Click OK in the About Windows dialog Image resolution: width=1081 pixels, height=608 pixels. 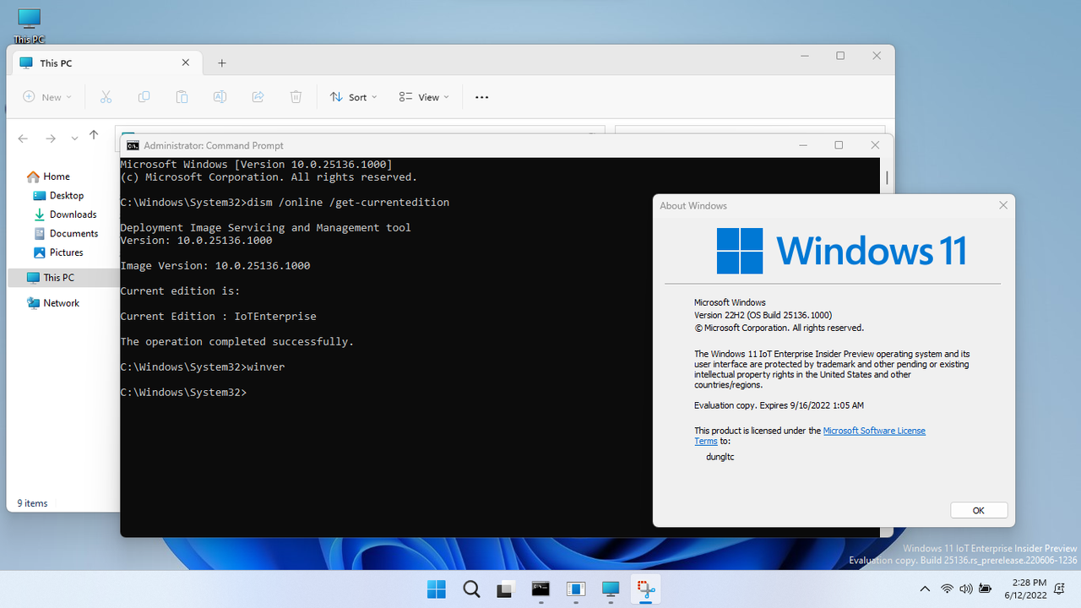[978, 510]
